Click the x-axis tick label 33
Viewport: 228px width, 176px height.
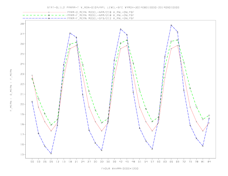(x=102, y=162)
